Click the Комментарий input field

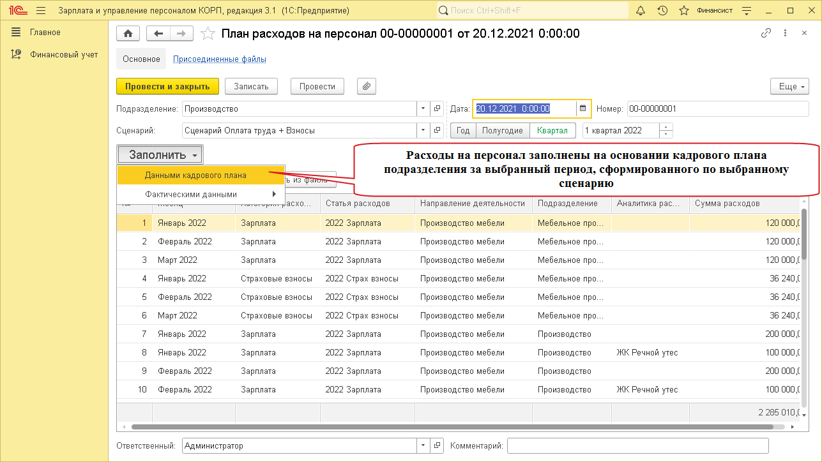click(x=637, y=445)
